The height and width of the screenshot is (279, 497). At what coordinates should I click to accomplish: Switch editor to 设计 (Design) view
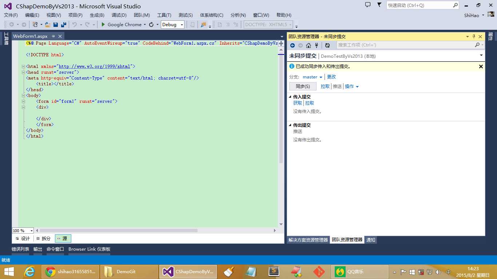coord(23,239)
